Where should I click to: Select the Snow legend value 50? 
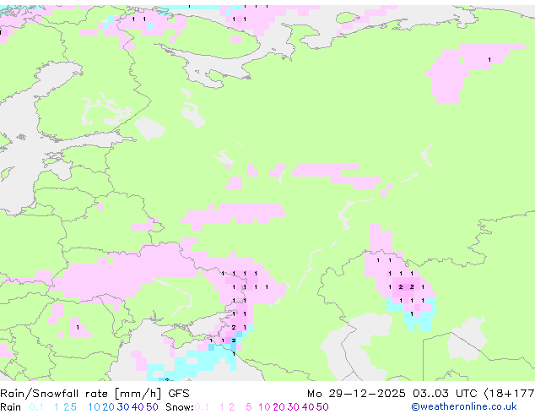click(x=323, y=407)
